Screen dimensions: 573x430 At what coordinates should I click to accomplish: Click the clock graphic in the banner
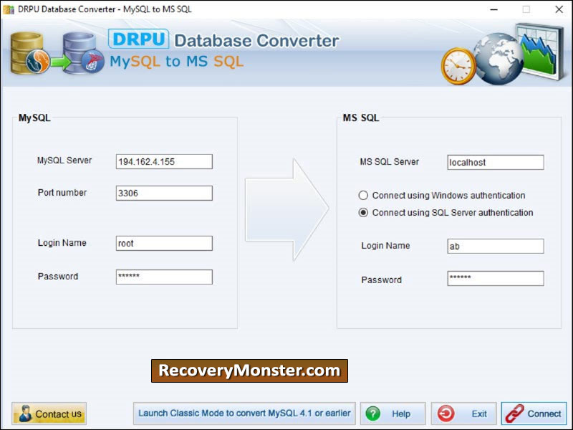[458, 64]
